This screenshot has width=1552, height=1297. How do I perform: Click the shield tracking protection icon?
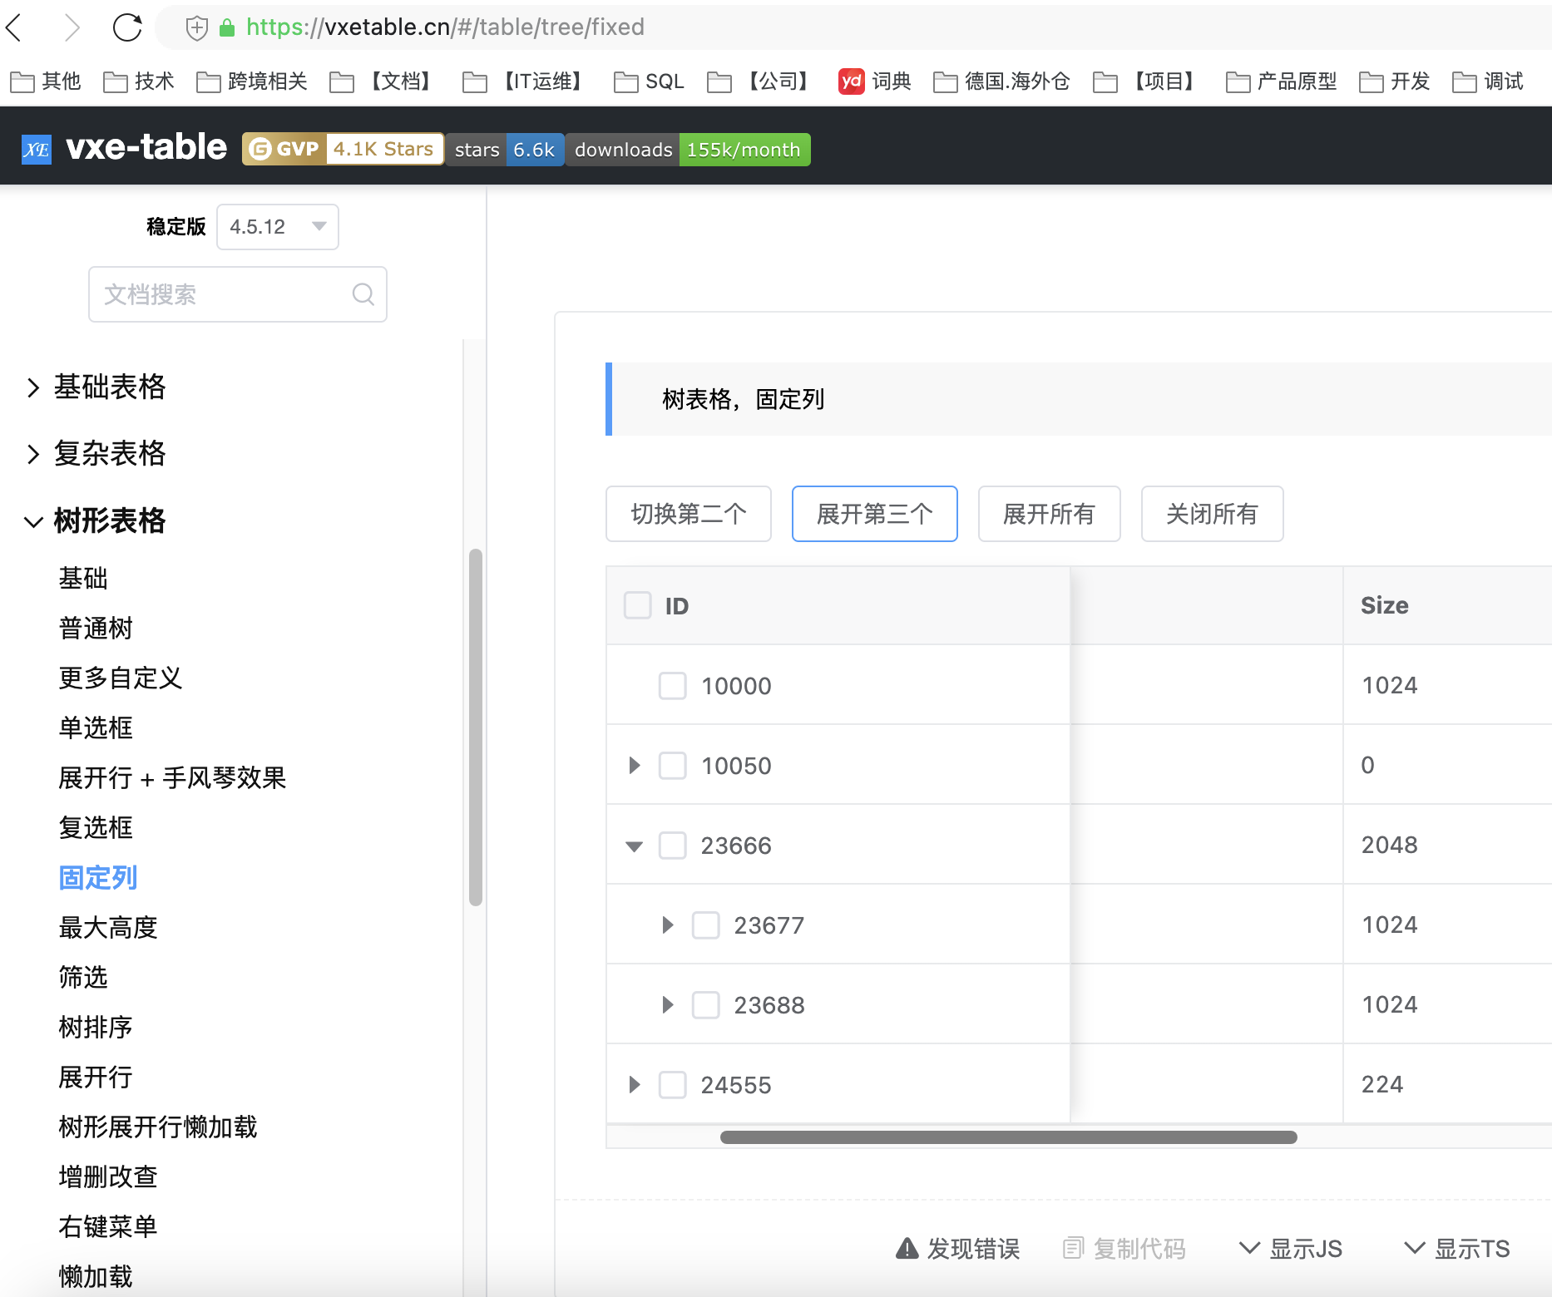pyautogui.click(x=196, y=28)
